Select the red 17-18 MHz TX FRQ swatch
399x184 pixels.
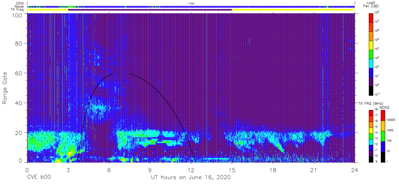pyautogui.click(x=371, y=113)
